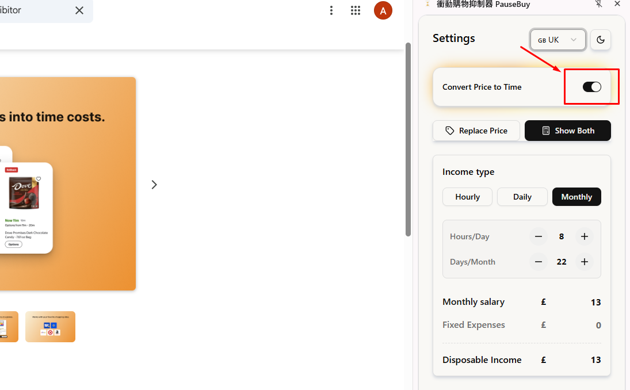Viewport: 630px width, 390px height.
Task: Switch to Show Both mode
Action: click(x=567, y=131)
